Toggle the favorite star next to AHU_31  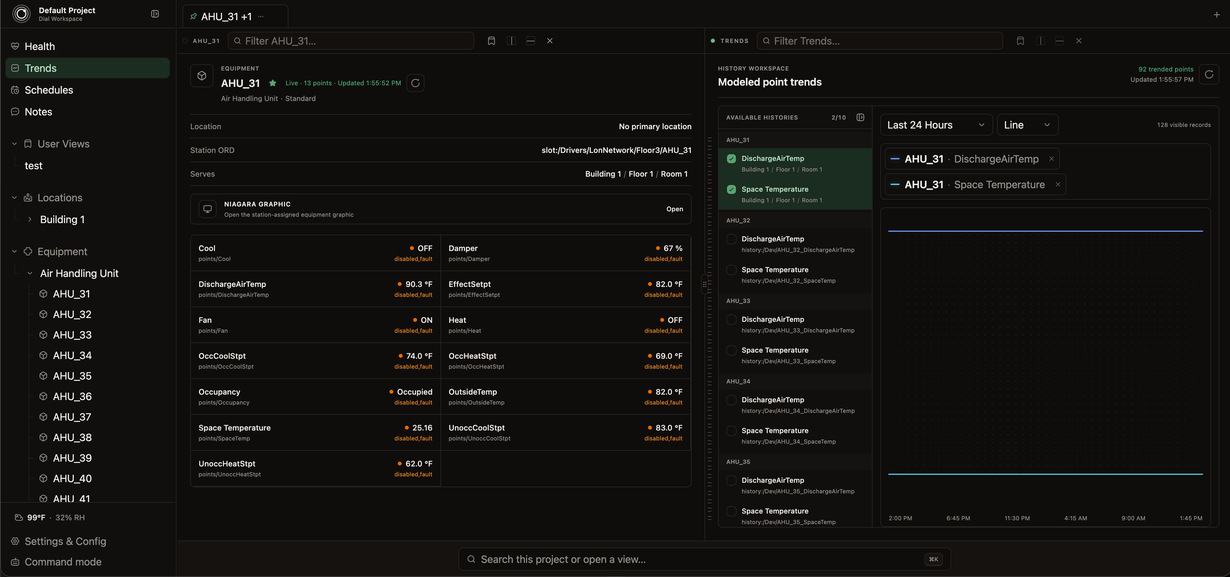(273, 83)
